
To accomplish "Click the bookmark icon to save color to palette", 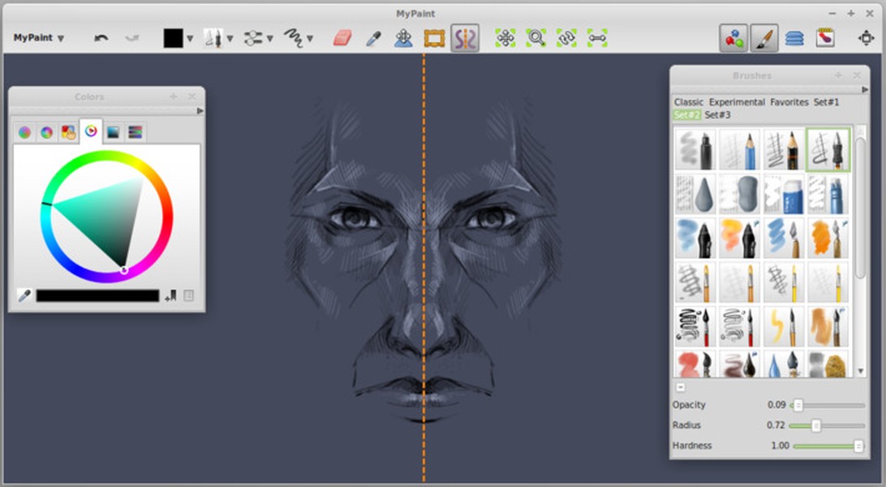I will pyautogui.click(x=170, y=296).
